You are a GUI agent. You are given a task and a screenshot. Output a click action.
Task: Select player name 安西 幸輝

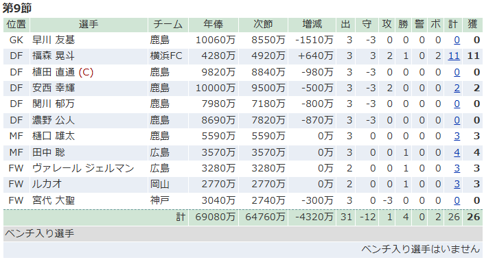[54, 88]
